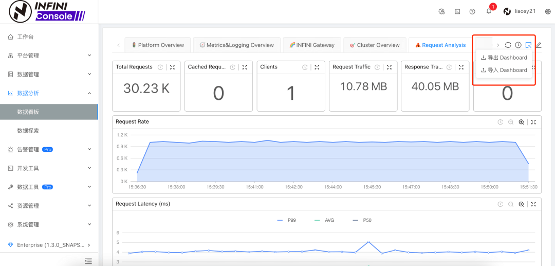Maximize the Cached Requests widget
Screen dimensions: 555x266
click(245, 67)
